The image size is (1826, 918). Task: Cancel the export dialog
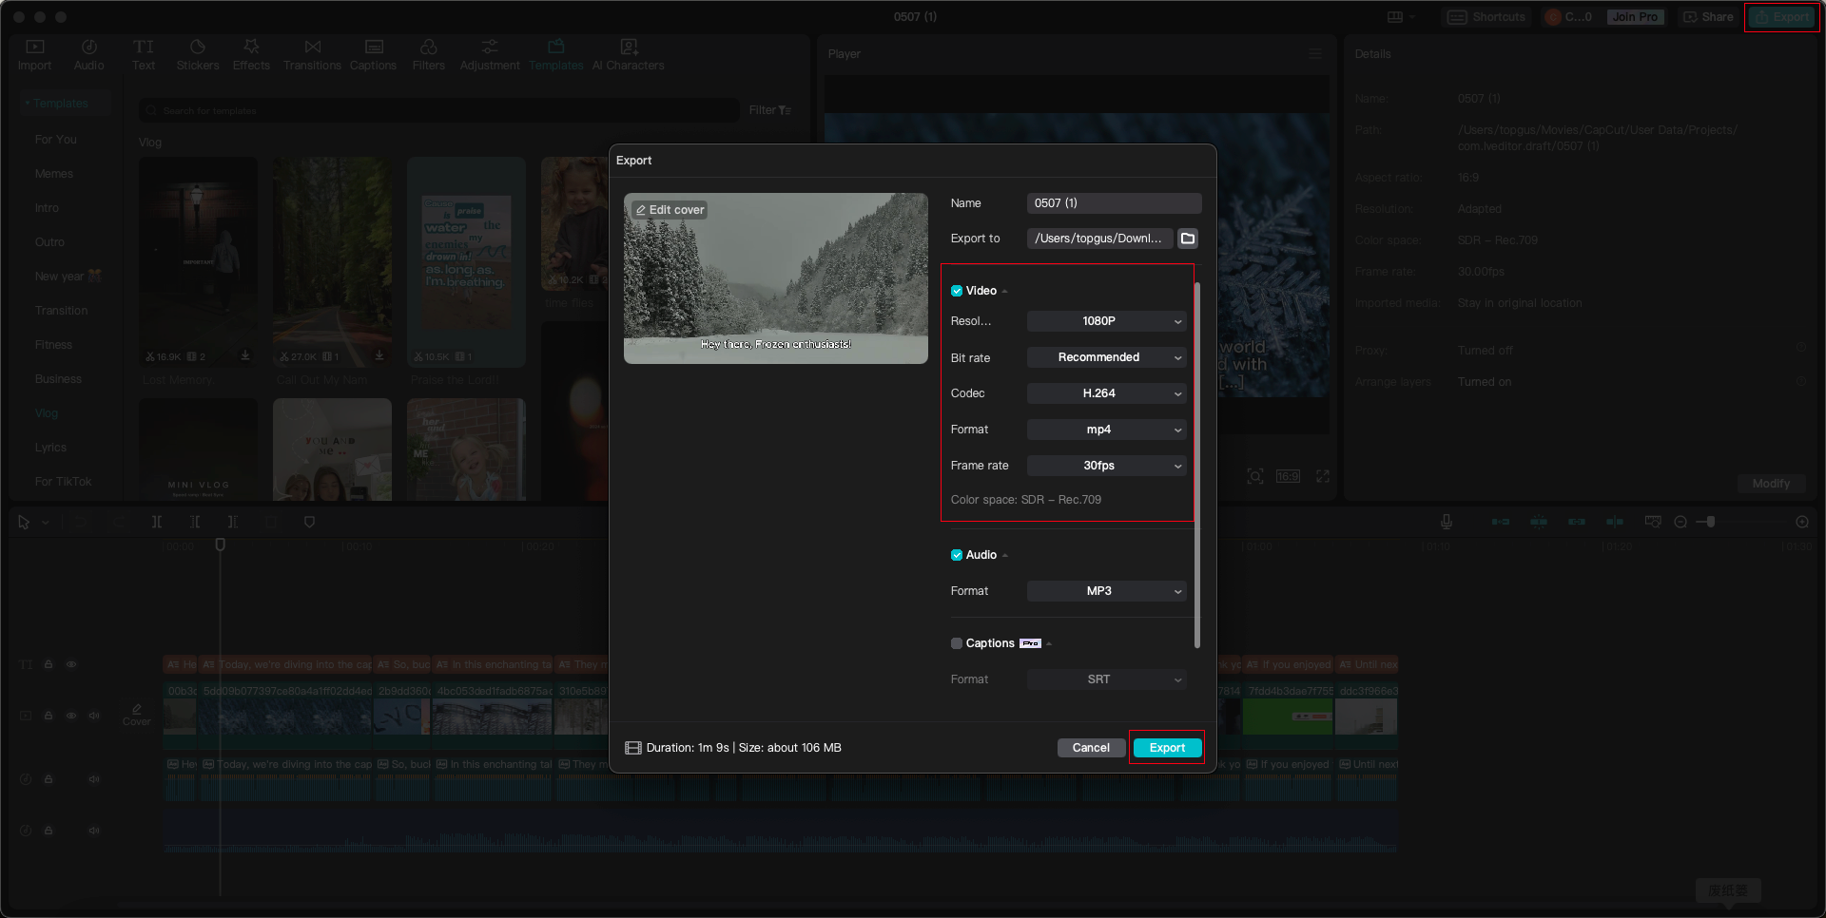[1091, 748]
